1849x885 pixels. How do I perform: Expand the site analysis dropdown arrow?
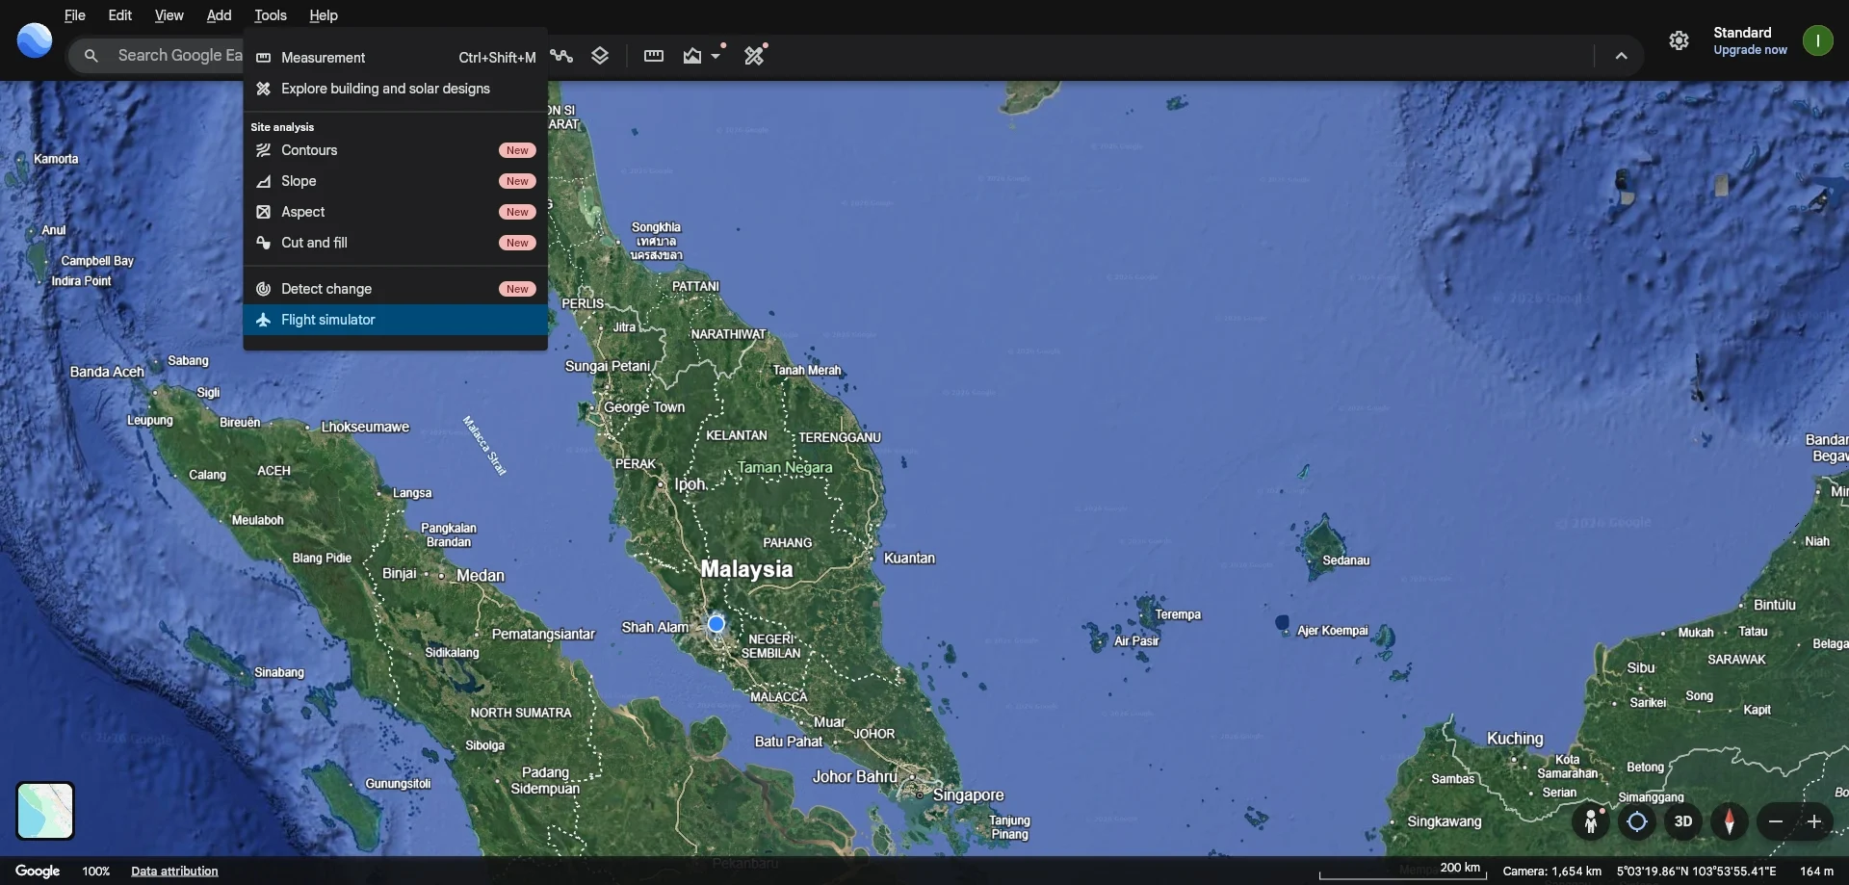(716, 56)
